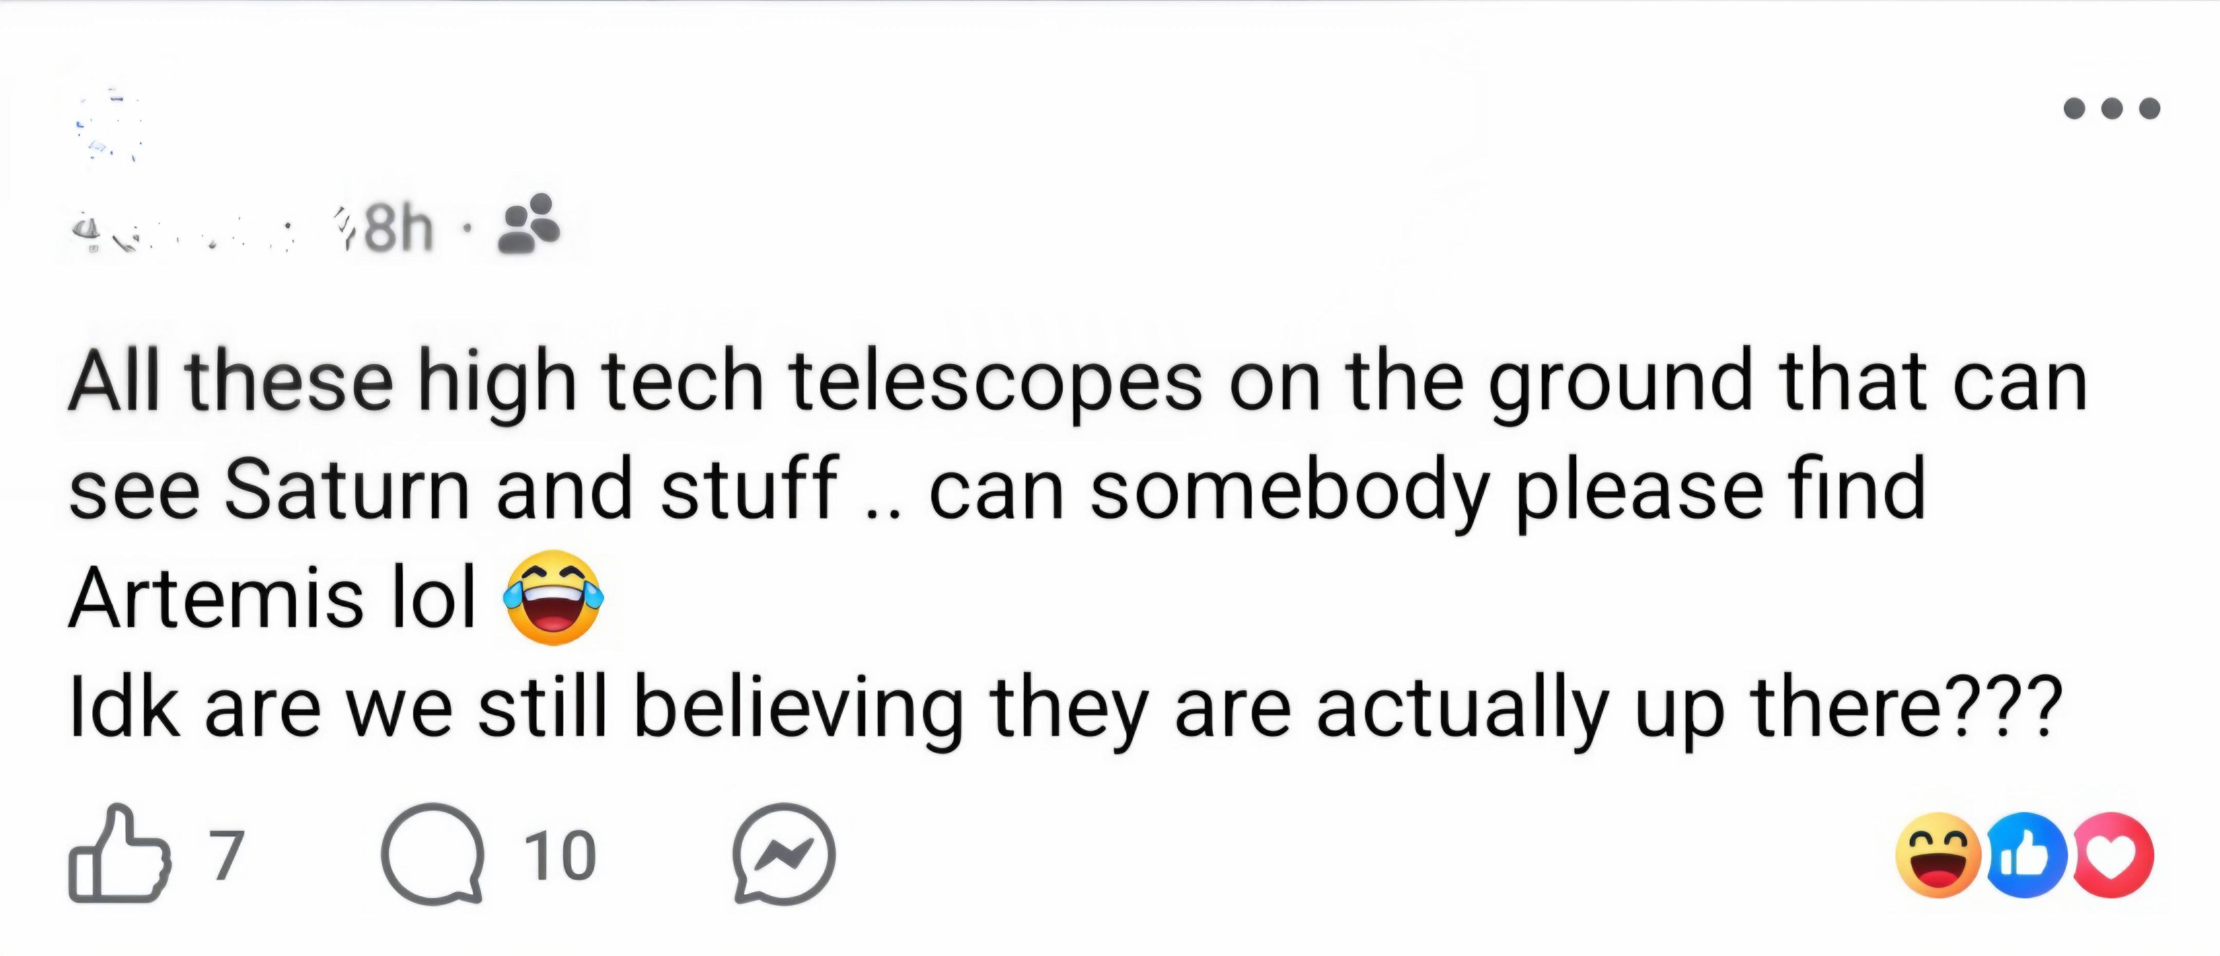Click the word "Artemis" in the post
Screen dimensions: 2220x956
(x=215, y=598)
